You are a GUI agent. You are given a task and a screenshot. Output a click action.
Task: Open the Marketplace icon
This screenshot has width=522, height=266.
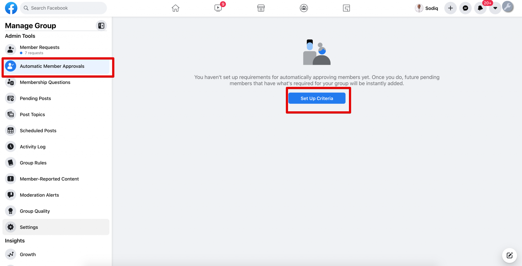pyautogui.click(x=261, y=8)
